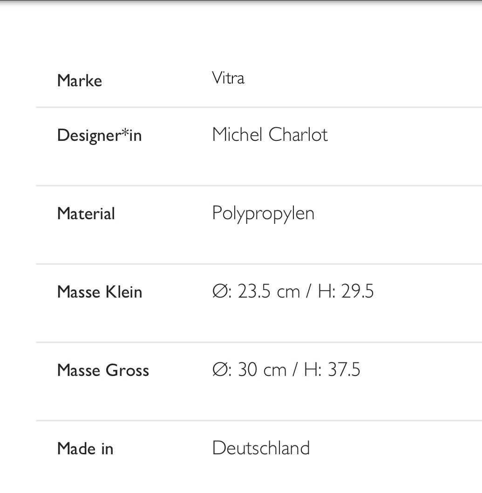Click the Masse Gross label
The image size is (482, 493).
click(103, 370)
